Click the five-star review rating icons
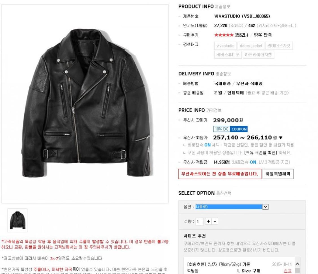The width and height of the screenshot is (318, 274). pos(224,35)
